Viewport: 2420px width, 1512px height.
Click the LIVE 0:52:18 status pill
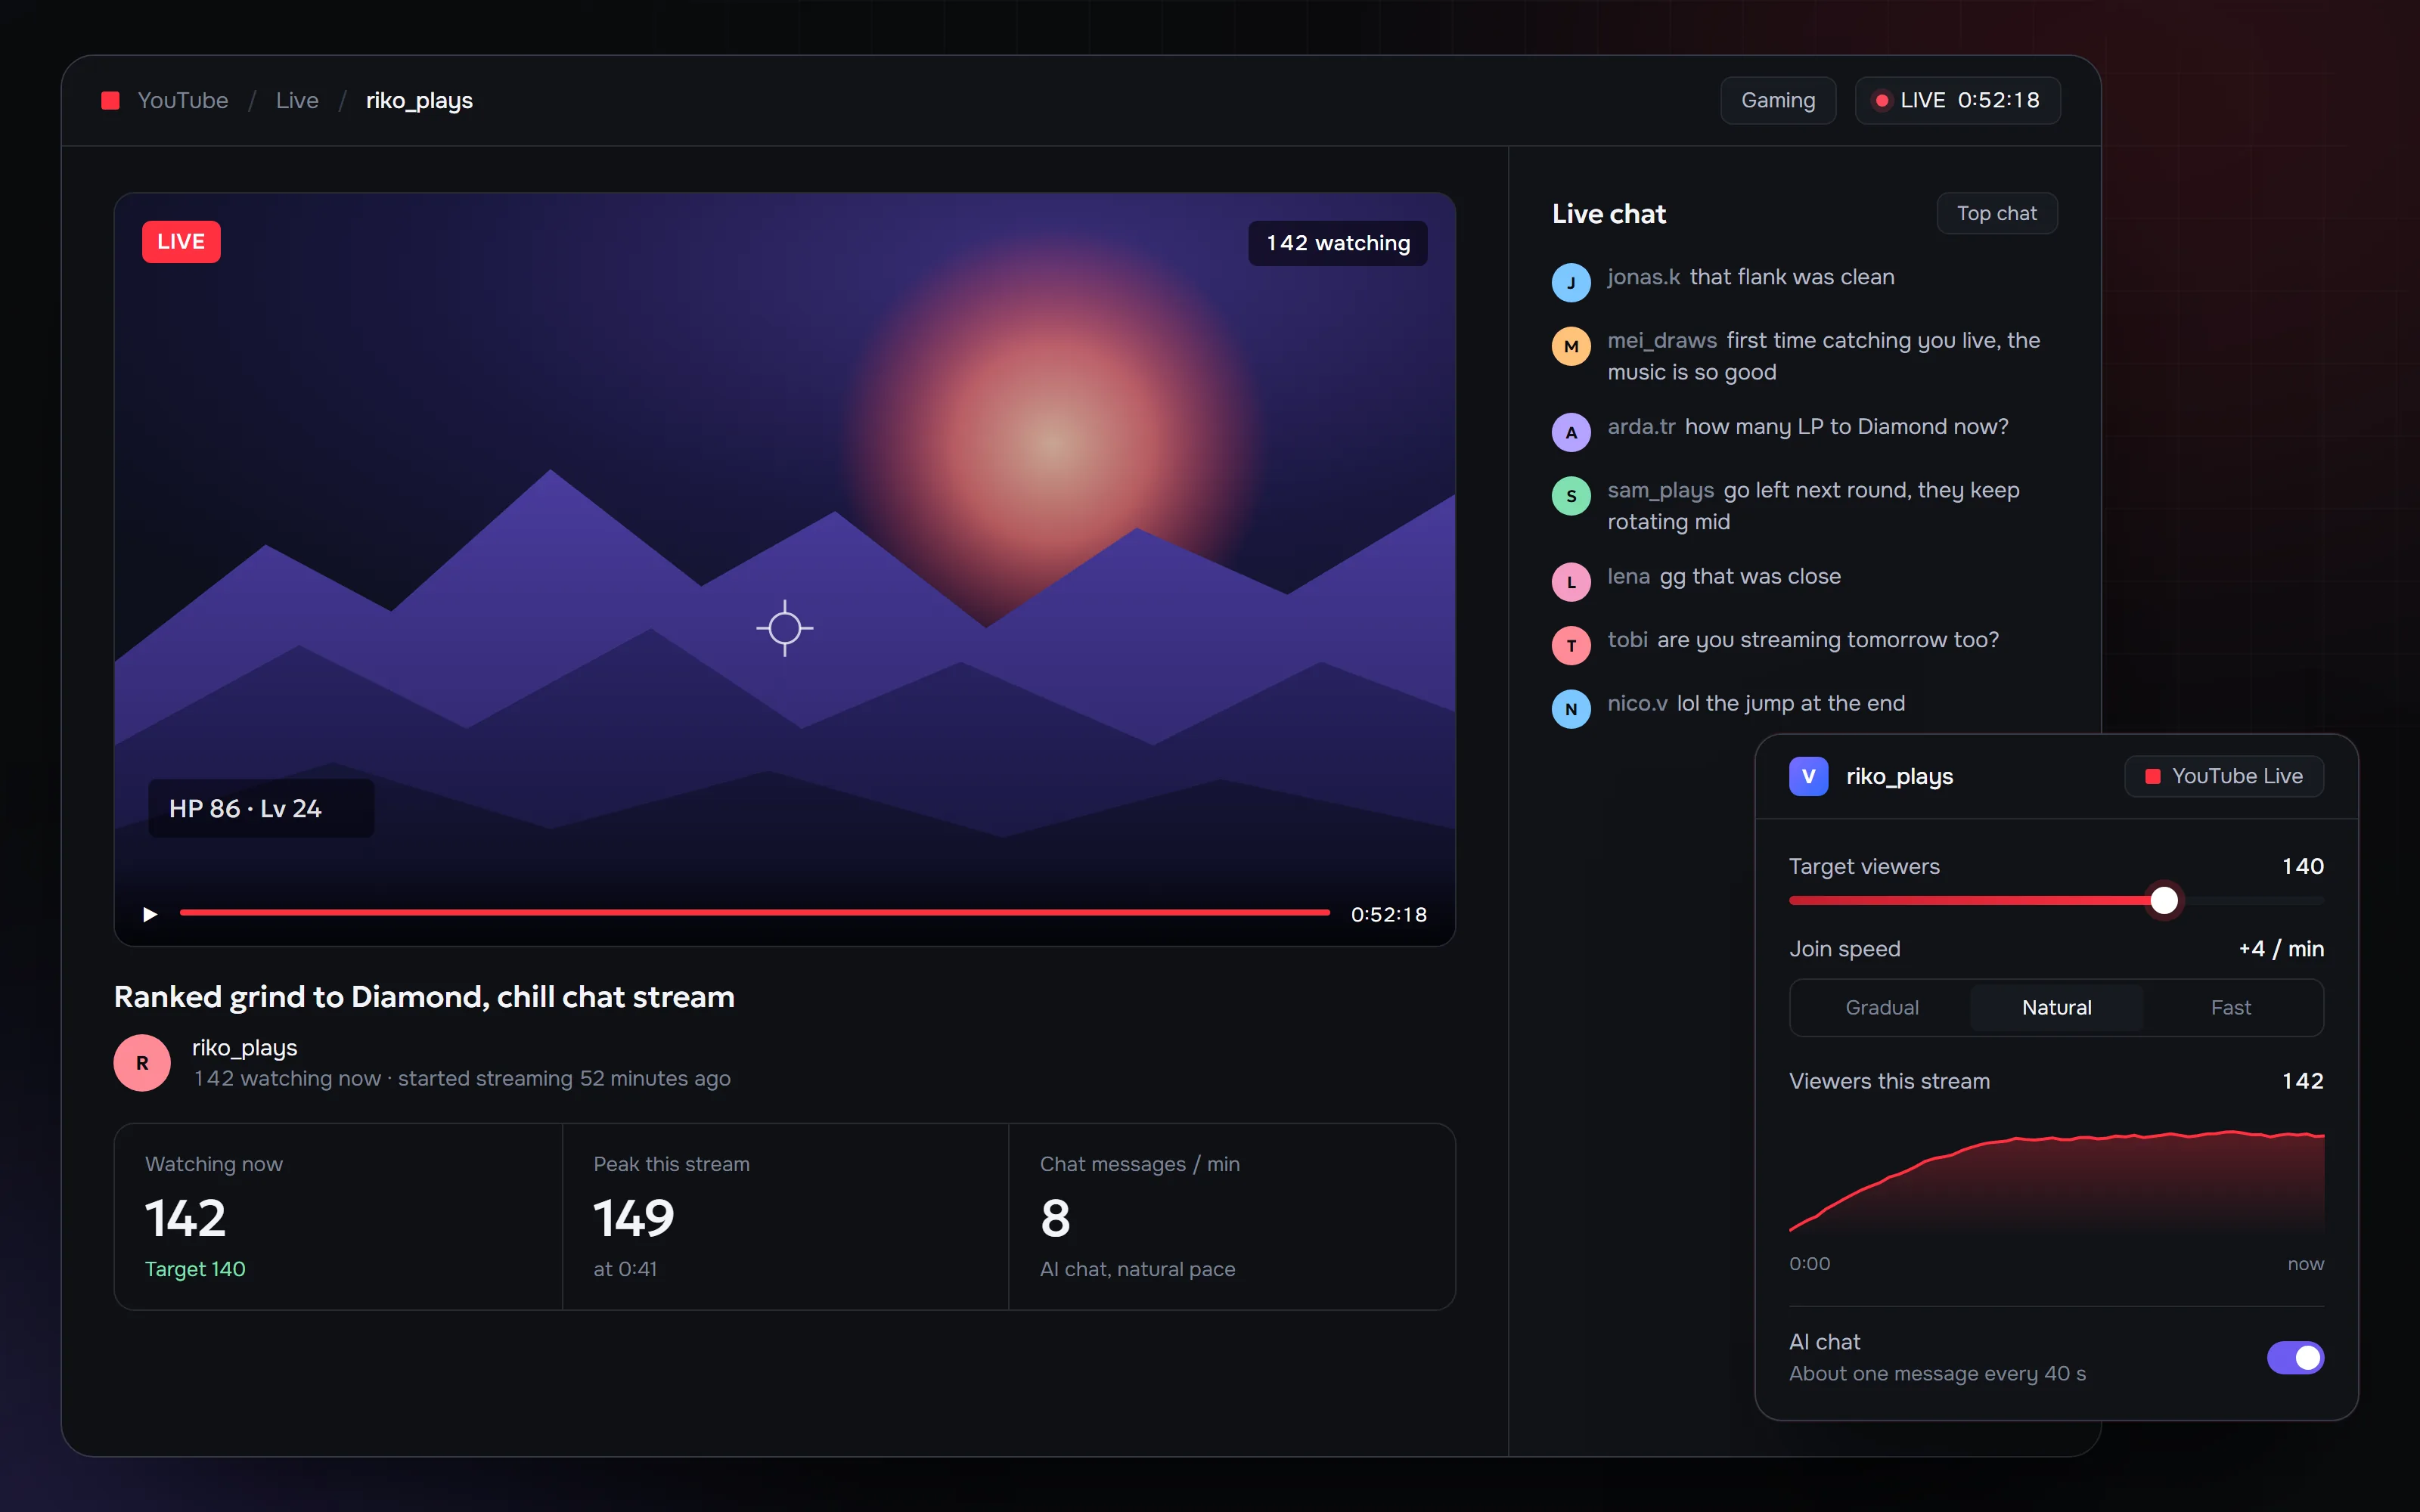1958,100
